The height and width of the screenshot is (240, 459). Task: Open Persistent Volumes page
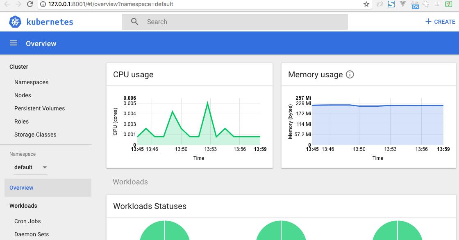point(39,108)
